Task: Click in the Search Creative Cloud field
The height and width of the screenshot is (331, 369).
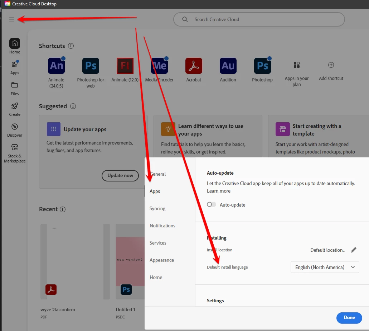Action: [x=259, y=19]
